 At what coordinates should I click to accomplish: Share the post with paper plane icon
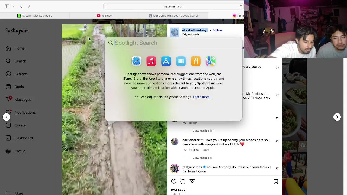[x=192, y=182]
